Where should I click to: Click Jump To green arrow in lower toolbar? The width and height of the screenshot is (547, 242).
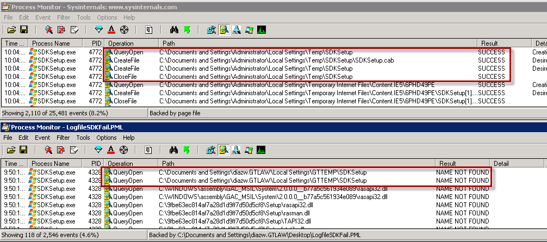[187, 150]
